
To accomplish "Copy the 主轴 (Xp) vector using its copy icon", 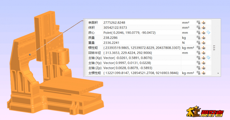I will click(x=198, y=58).
